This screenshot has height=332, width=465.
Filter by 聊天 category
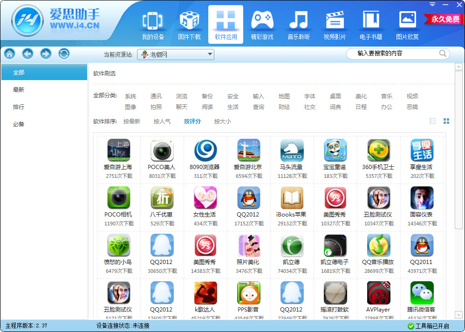tap(182, 107)
